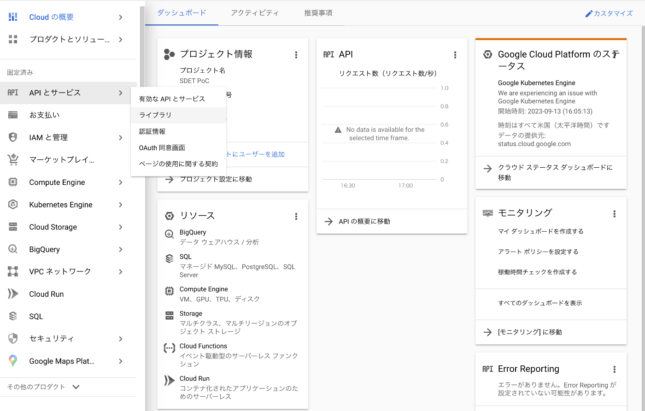Click the pencil icon beside カスタマイズ
This screenshot has width=645, height=411.
[589, 14]
